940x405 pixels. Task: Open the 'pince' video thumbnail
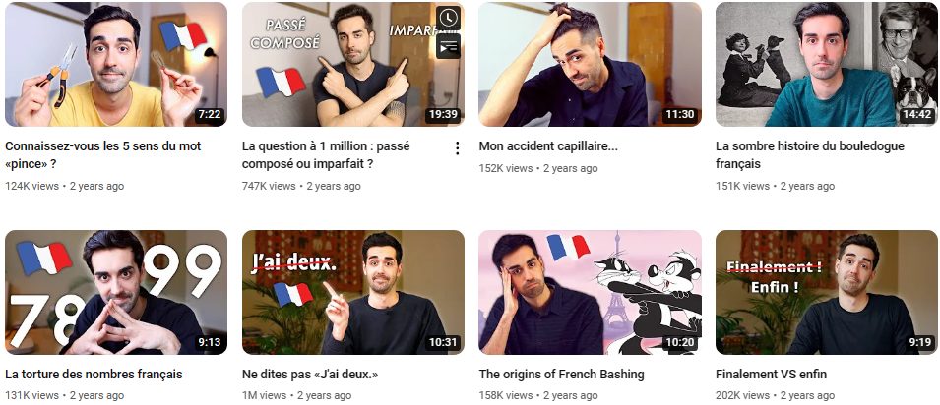(116, 64)
